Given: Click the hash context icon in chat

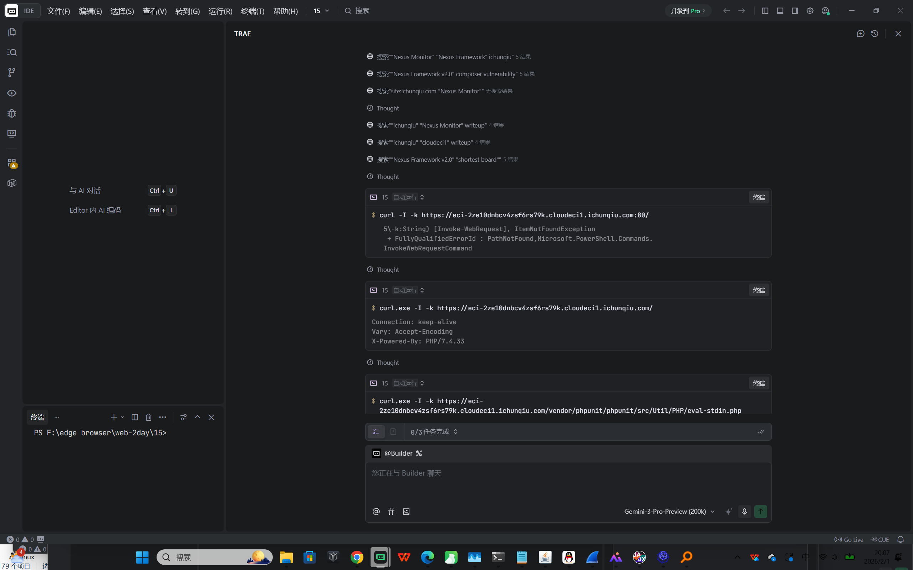Looking at the screenshot, I should pyautogui.click(x=391, y=512).
